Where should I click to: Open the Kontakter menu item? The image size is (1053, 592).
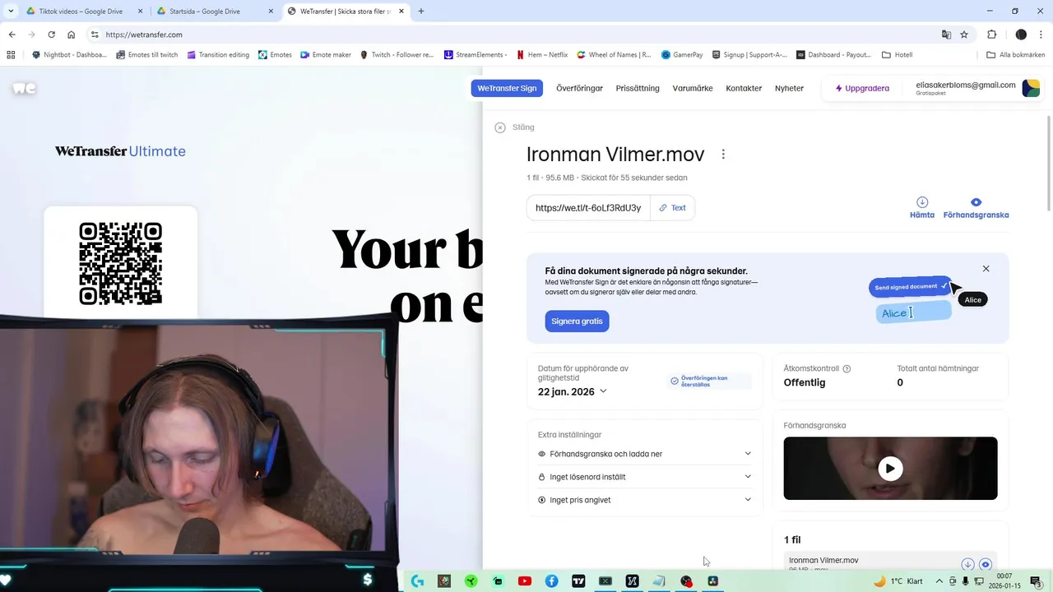[x=744, y=88]
